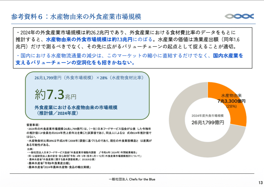Click source '農林水産省「外食産業に関する基本調査結果」'
This screenshot has width=264, height=187.
point(61,159)
